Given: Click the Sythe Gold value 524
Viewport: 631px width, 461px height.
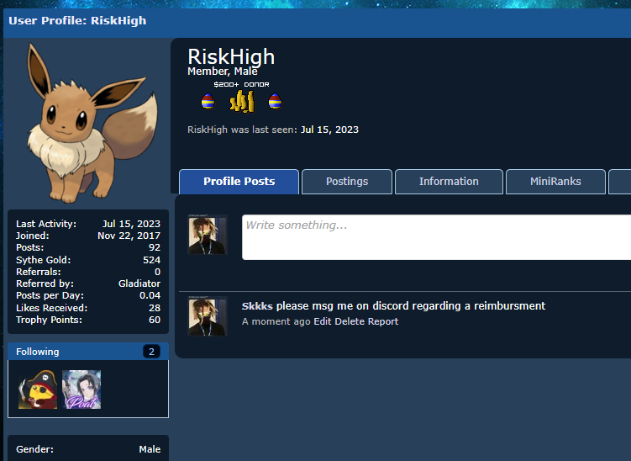Looking at the screenshot, I should tap(152, 260).
